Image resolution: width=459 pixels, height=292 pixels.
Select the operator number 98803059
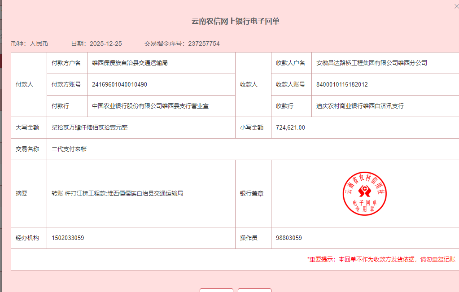(289, 238)
